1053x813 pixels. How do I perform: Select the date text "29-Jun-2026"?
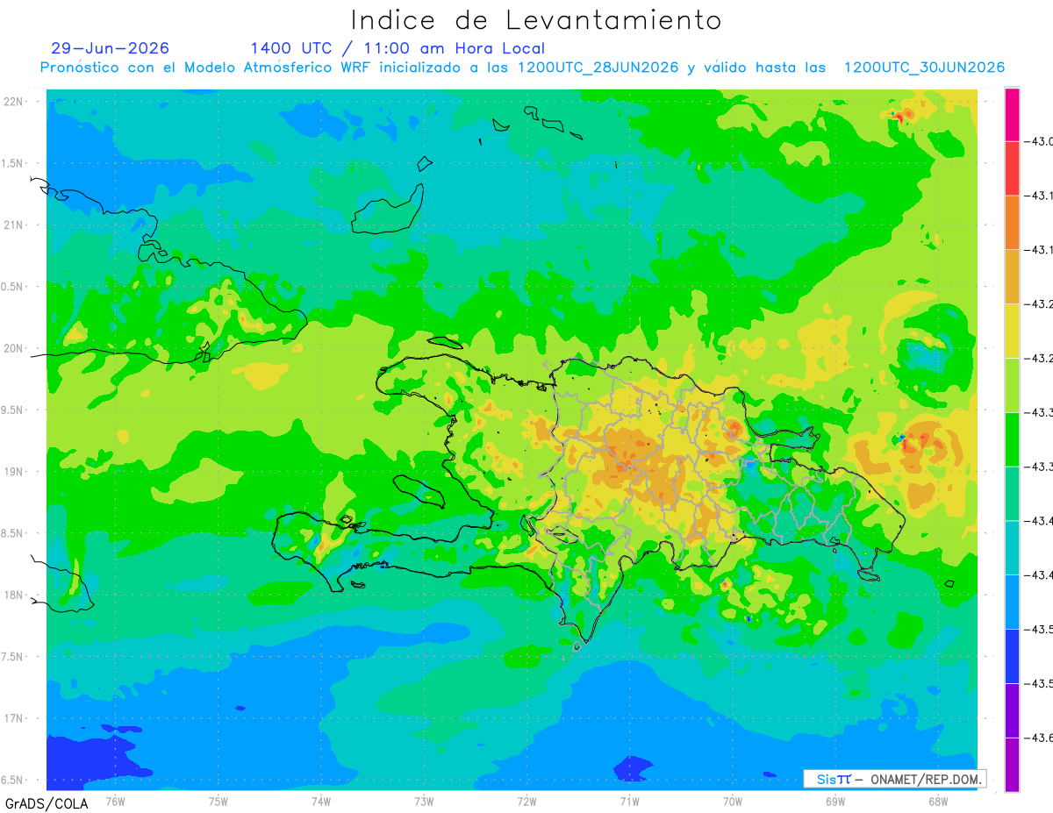point(111,48)
